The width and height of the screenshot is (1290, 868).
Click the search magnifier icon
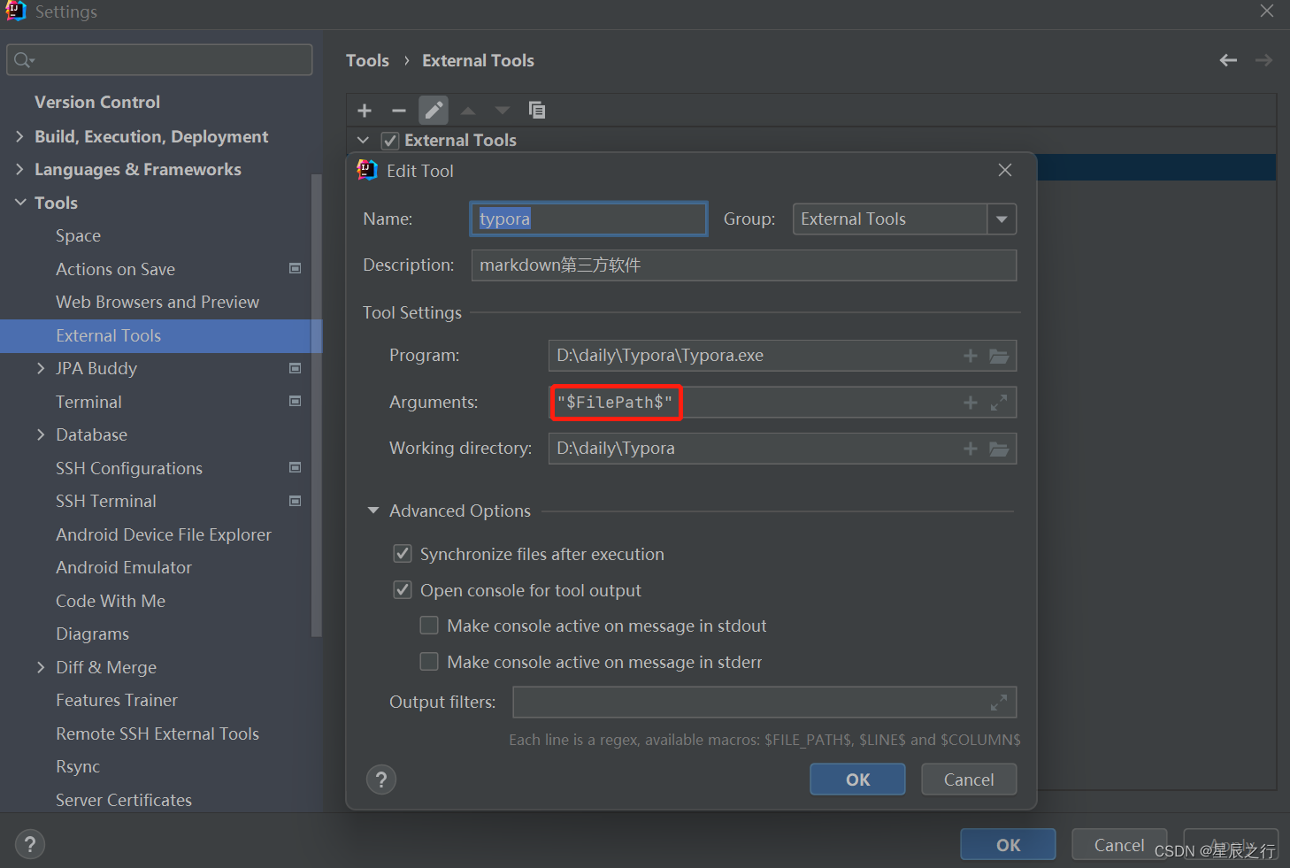coord(24,60)
